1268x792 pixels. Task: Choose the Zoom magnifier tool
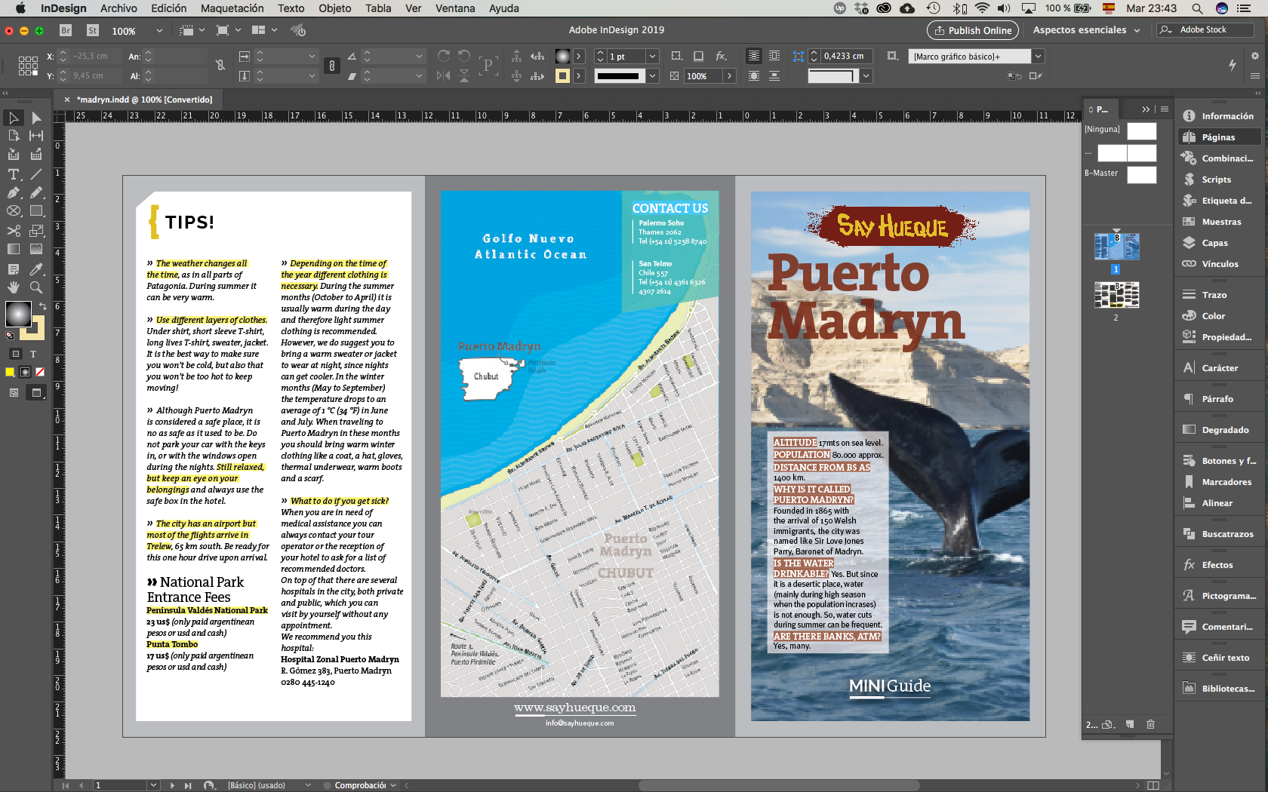35,287
